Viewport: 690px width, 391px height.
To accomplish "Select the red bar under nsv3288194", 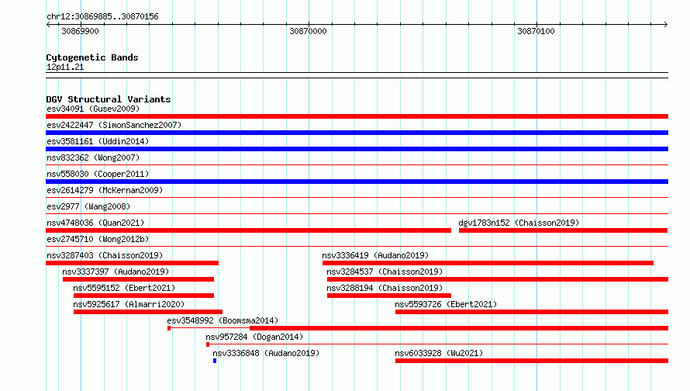I will pos(389,296).
